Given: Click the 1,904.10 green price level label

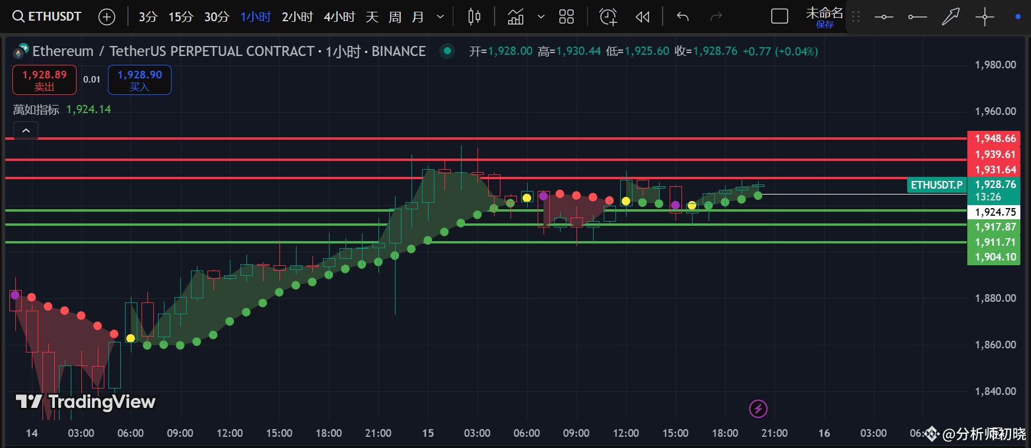Looking at the screenshot, I should (994, 257).
